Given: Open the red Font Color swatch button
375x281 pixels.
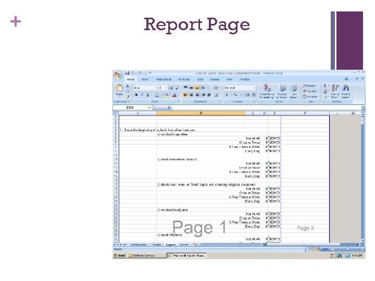Looking at the screenshot, I should tap(174, 95).
